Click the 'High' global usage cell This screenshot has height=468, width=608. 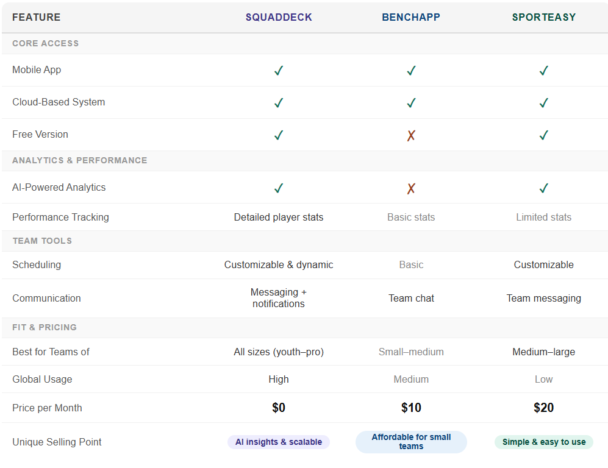(x=279, y=379)
